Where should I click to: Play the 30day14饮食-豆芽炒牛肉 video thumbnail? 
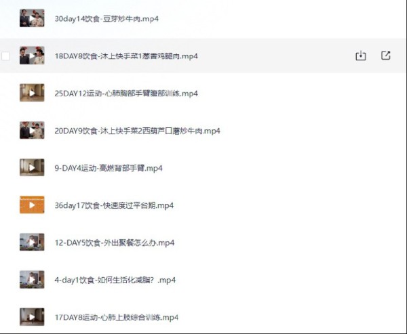pos(32,18)
